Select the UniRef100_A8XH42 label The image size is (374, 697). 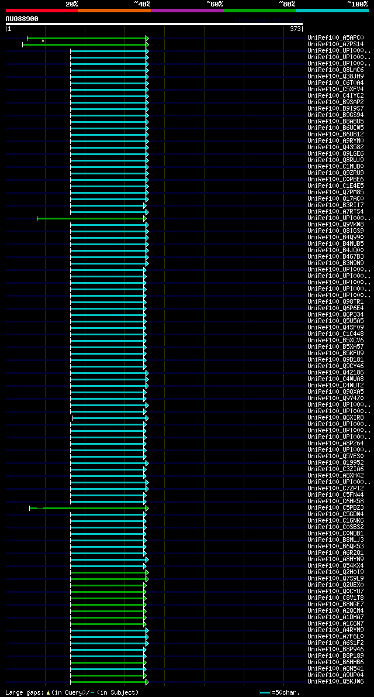[x=335, y=476]
